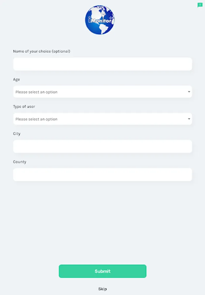Click the location pin on the globe logo
The image size is (205, 295).
(102, 15)
